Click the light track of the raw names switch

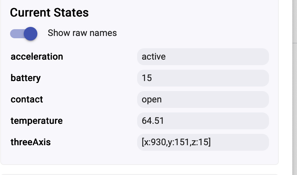pos(15,33)
